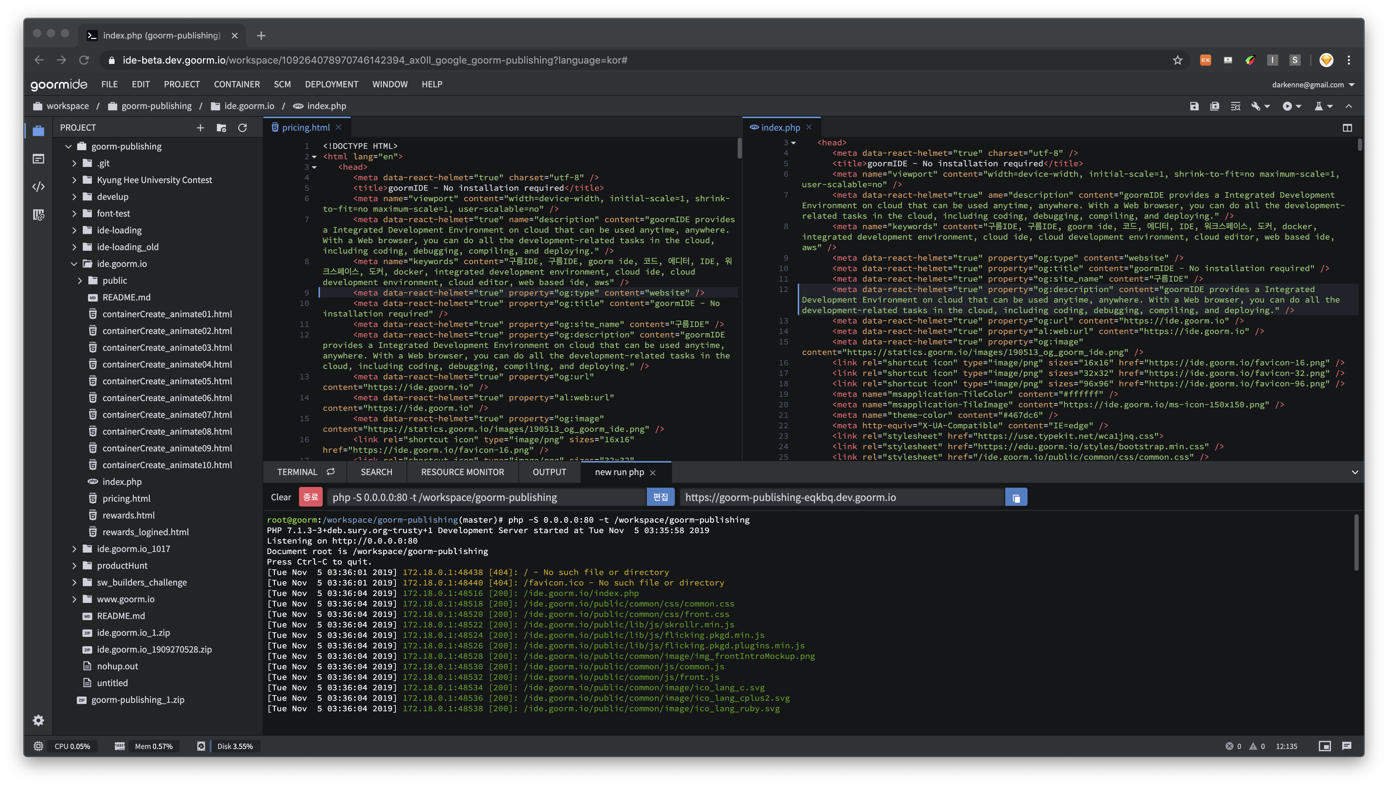
Task: Click the Save file toolbar icon
Action: pyautogui.click(x=1194, y=106)
